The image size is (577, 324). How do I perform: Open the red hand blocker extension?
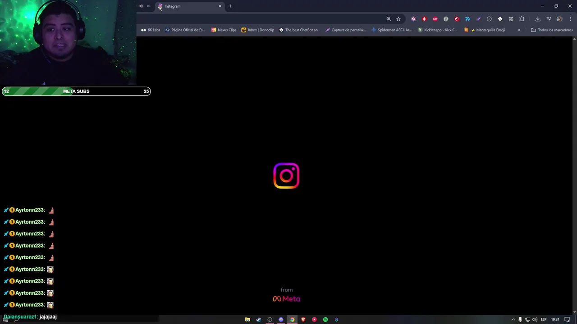click(x=424, y=19)
